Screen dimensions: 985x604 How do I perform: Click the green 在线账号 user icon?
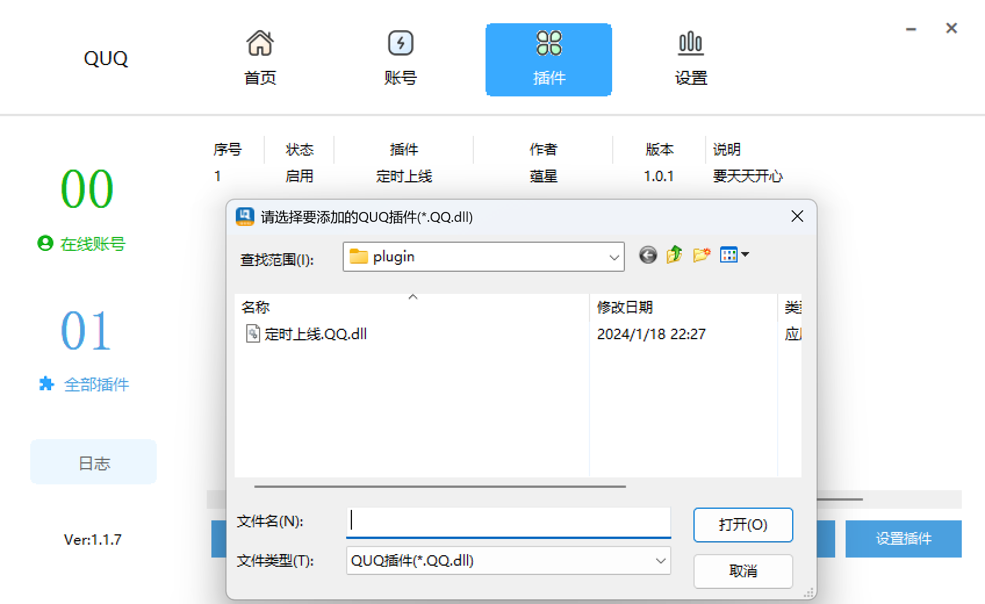point(45,243)
